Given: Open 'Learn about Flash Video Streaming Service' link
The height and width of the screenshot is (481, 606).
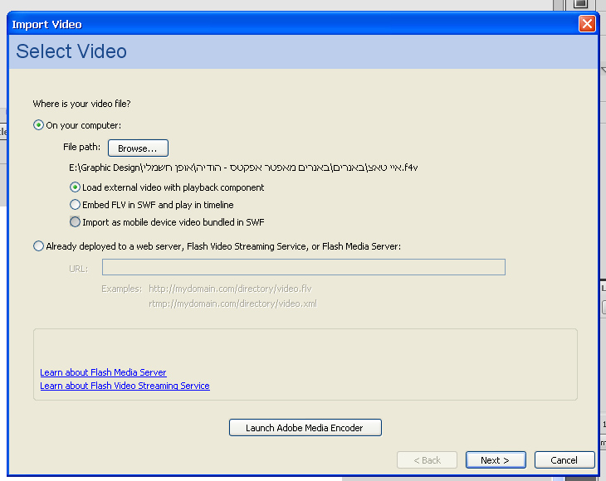Looking at the screenshot, I should click(x=125, y=386).
